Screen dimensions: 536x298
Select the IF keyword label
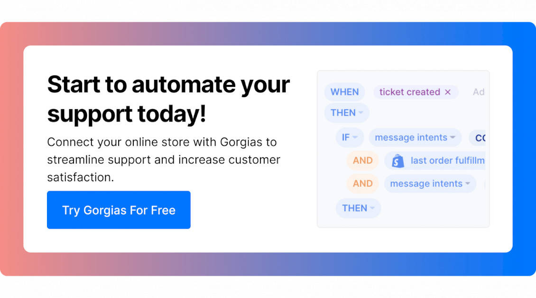click(346, 138)
